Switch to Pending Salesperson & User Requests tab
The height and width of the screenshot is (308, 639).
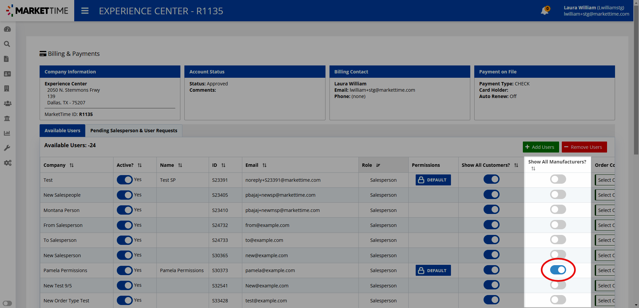click(134, 131)
